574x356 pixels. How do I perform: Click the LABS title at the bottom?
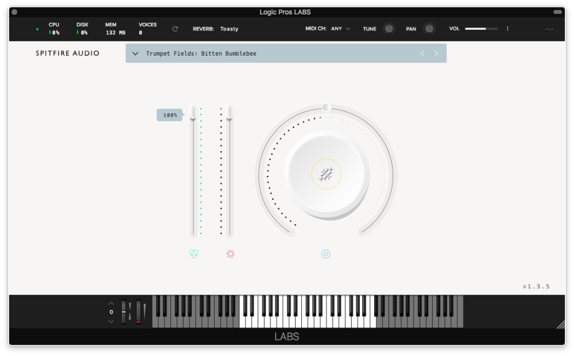pos(287,336)
